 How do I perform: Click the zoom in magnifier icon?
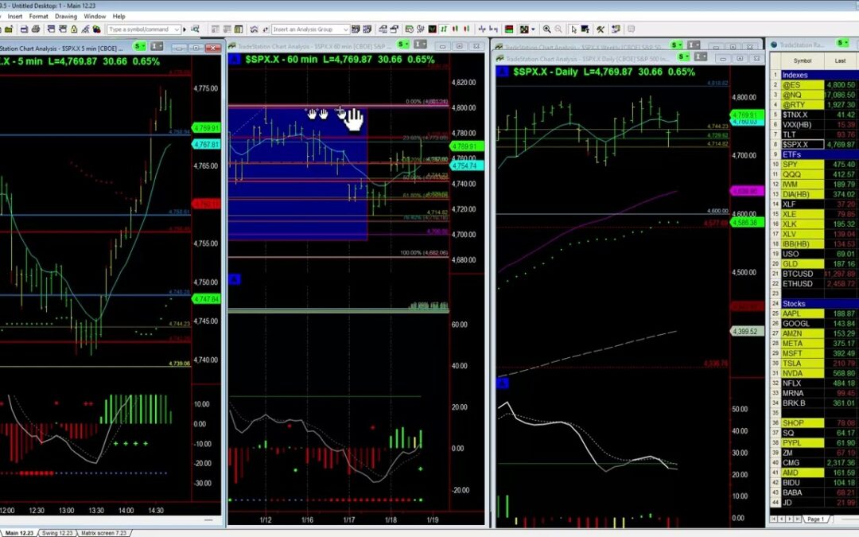pos(546,29)
